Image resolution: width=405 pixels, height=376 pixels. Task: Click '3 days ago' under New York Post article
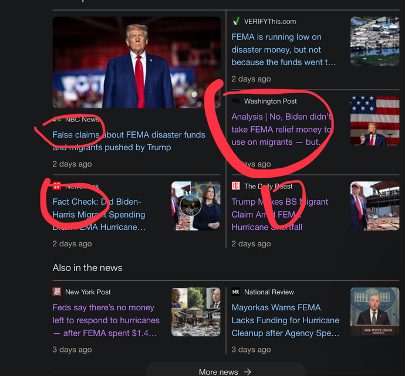click(x=72, y=350)
